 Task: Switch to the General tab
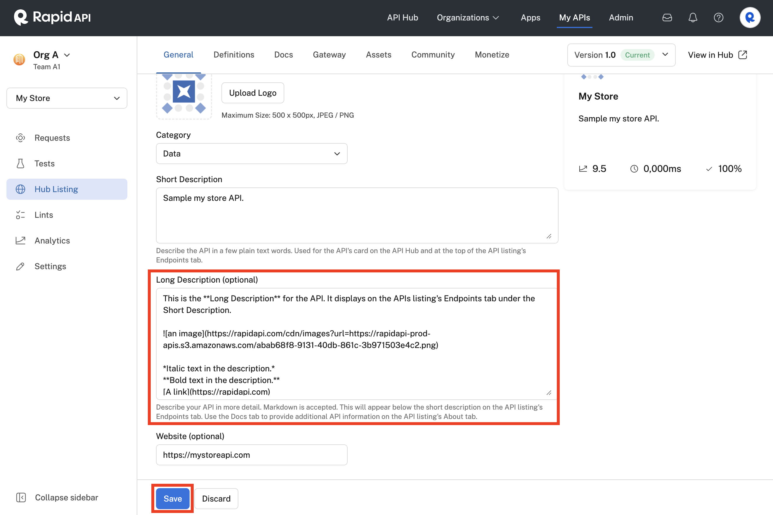(x=178, y=55)
